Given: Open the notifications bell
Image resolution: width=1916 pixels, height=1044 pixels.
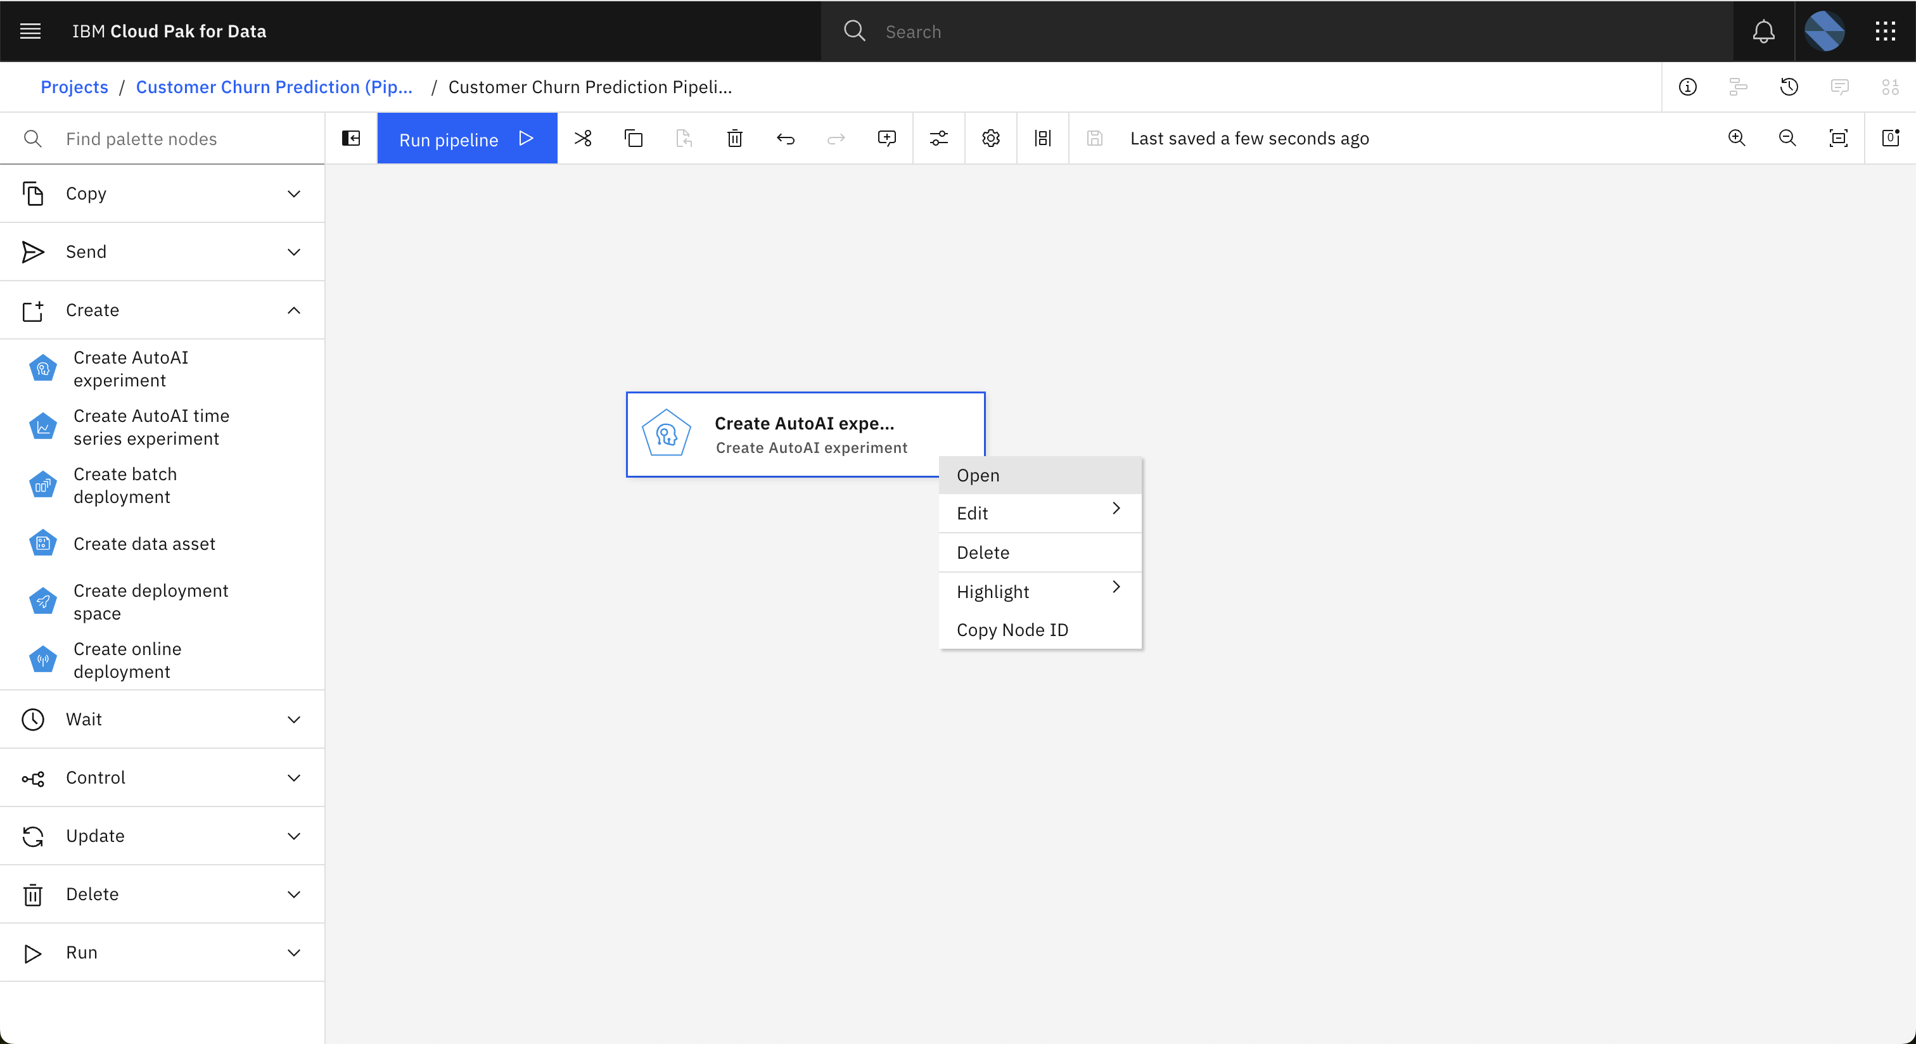Looking at the screenshot, I should pos(1763,31).
